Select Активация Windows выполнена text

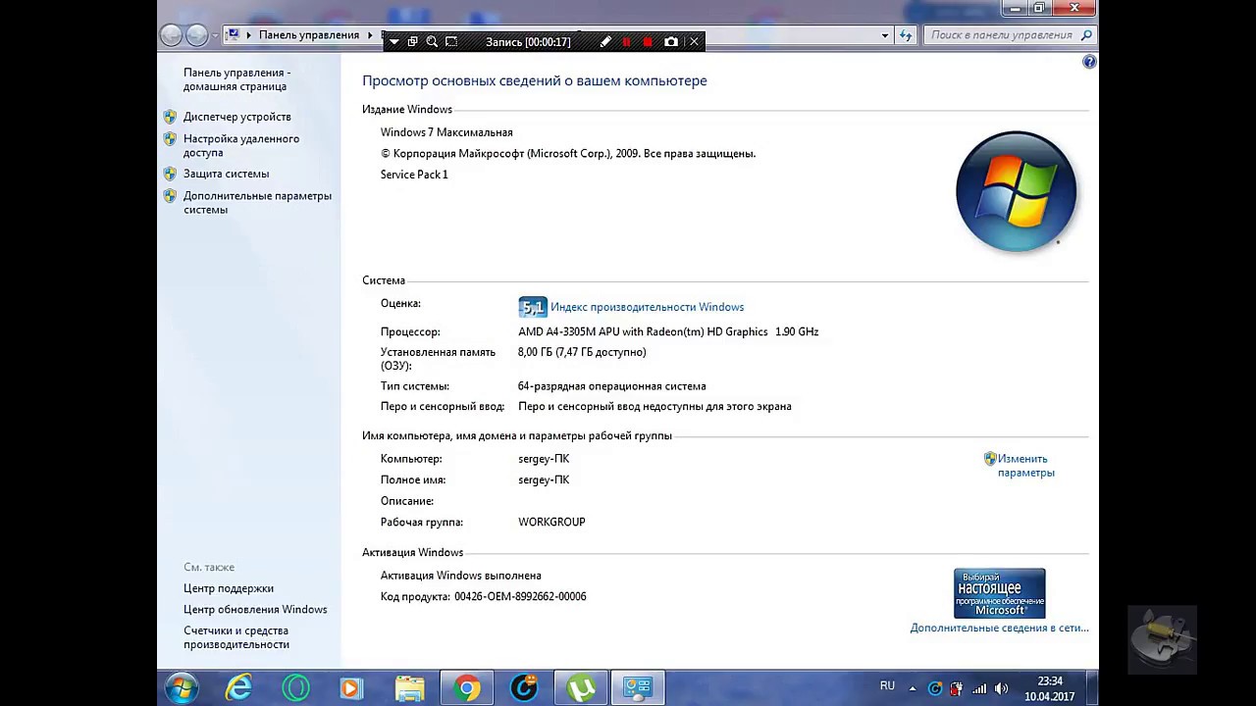(461, 576)
